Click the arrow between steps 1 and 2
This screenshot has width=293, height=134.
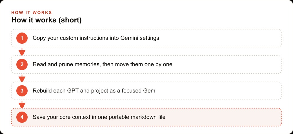point(22,52)
